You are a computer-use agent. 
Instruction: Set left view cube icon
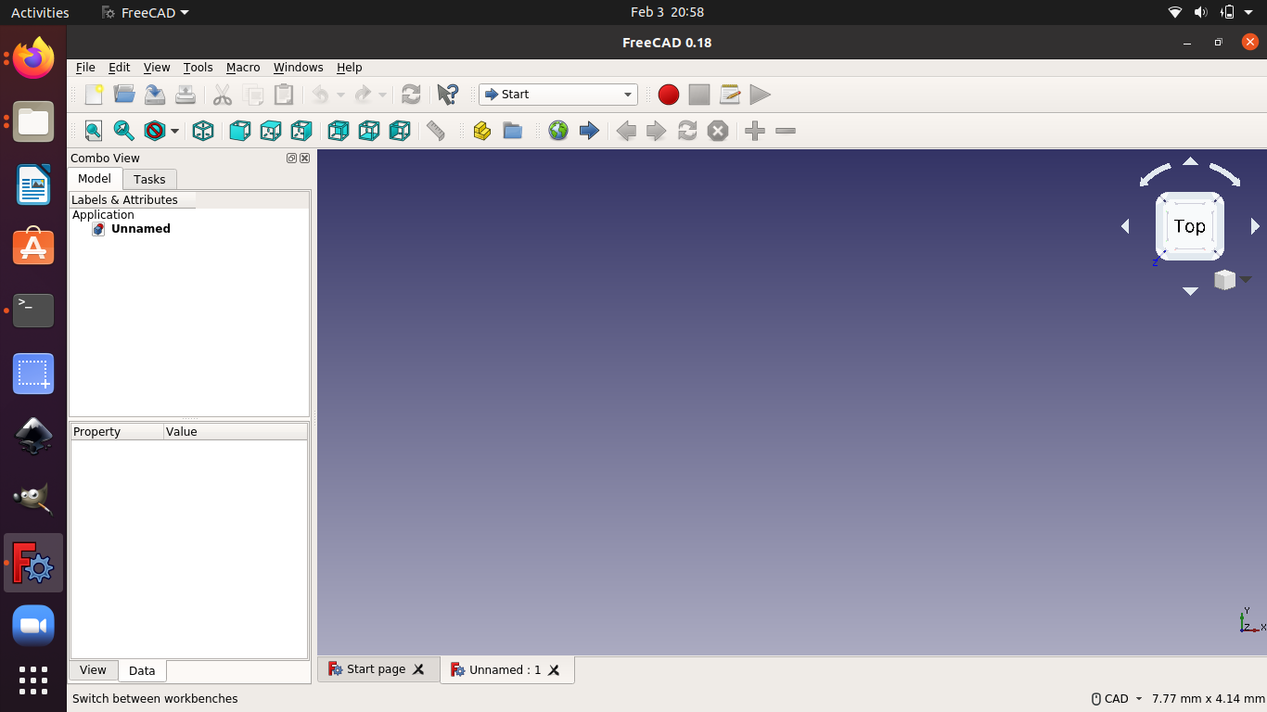tap(400, 131)
